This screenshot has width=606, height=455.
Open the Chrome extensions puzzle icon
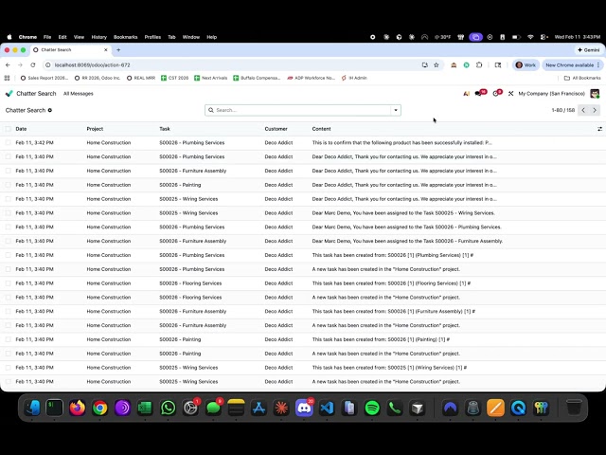pyautogui.click(x=479, y=65)
